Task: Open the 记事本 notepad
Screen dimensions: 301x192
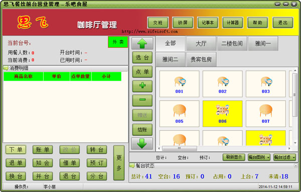Action: click(208, 23)
